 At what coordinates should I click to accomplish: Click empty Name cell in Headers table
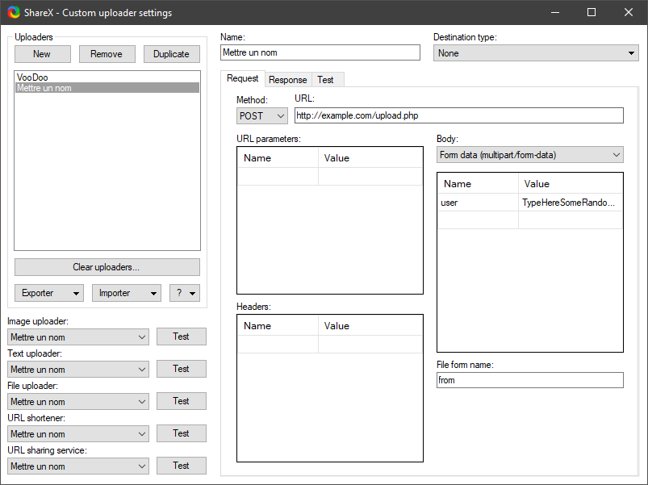(x=278, y=344)
